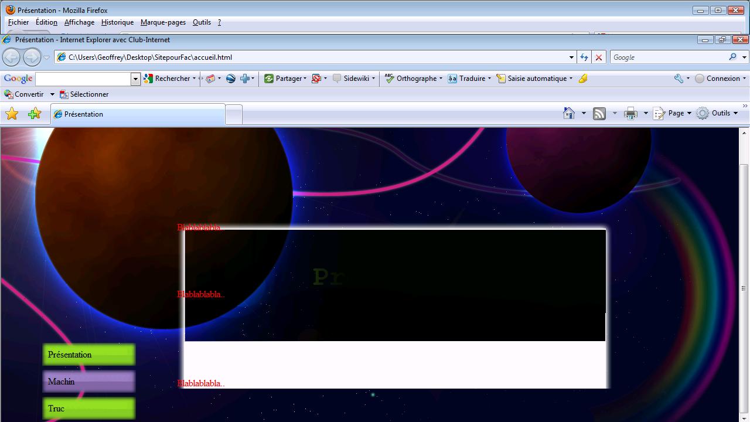The width and height of the screenshot is (750, 422).
Task: Open the Affichage menu in Firefox window
Action: pyautogui.click(x=79, y=22)
